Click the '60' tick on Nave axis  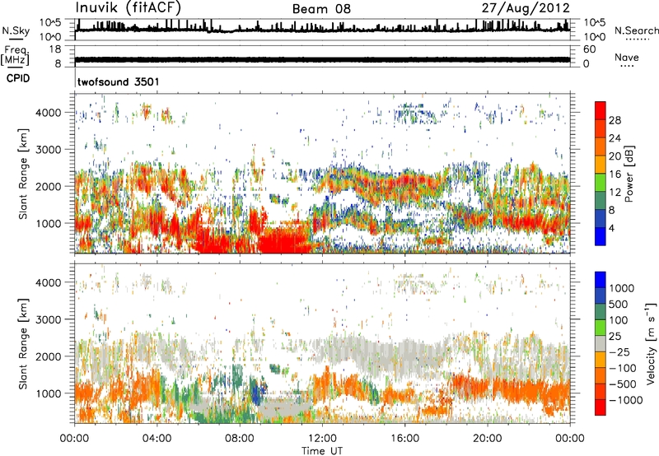(x=589, y=49)
